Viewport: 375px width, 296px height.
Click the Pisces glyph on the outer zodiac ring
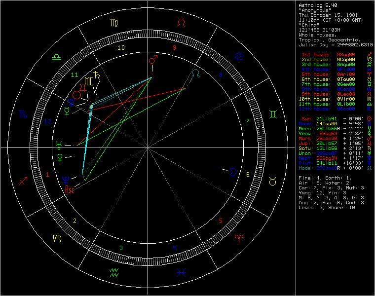click(x=181, y=273)
